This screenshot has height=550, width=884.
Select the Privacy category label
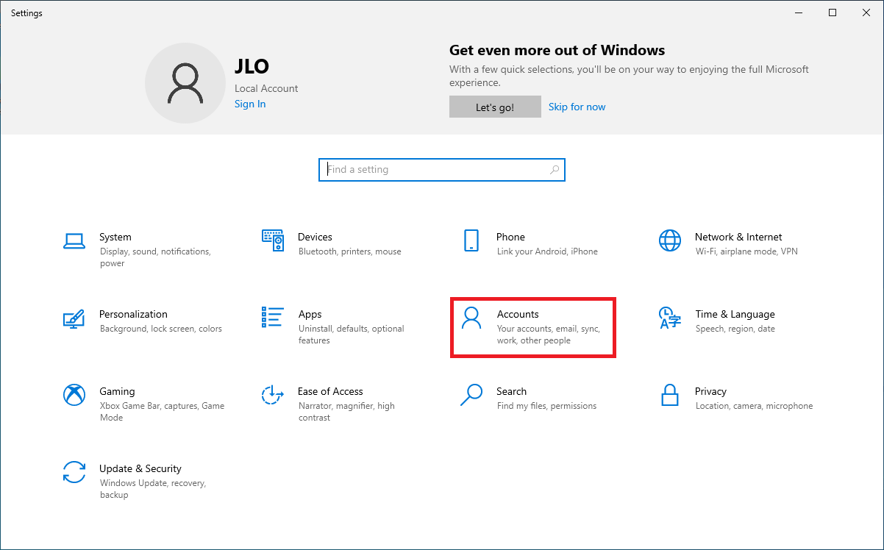tap(710, 391)
